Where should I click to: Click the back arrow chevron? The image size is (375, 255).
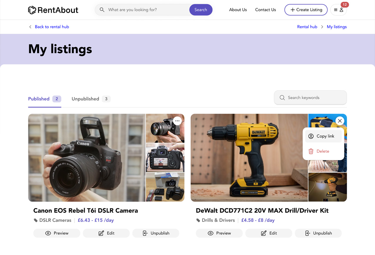click(x=30, y=27)
